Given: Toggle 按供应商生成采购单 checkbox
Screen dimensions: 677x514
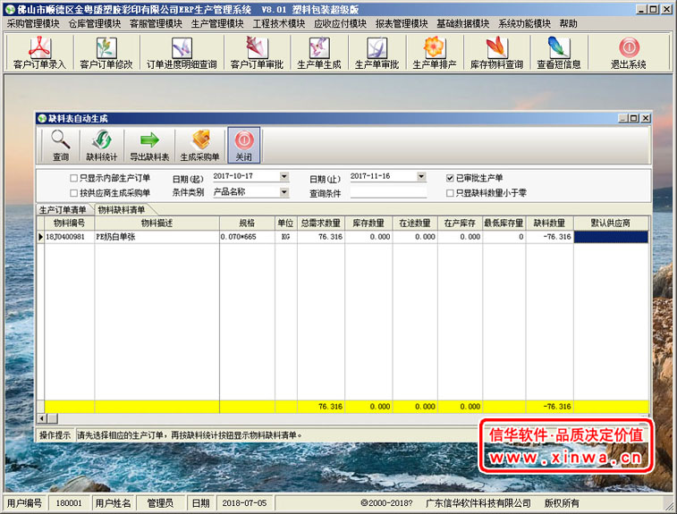Looking at the screenshot, I should tap(74, 193).
